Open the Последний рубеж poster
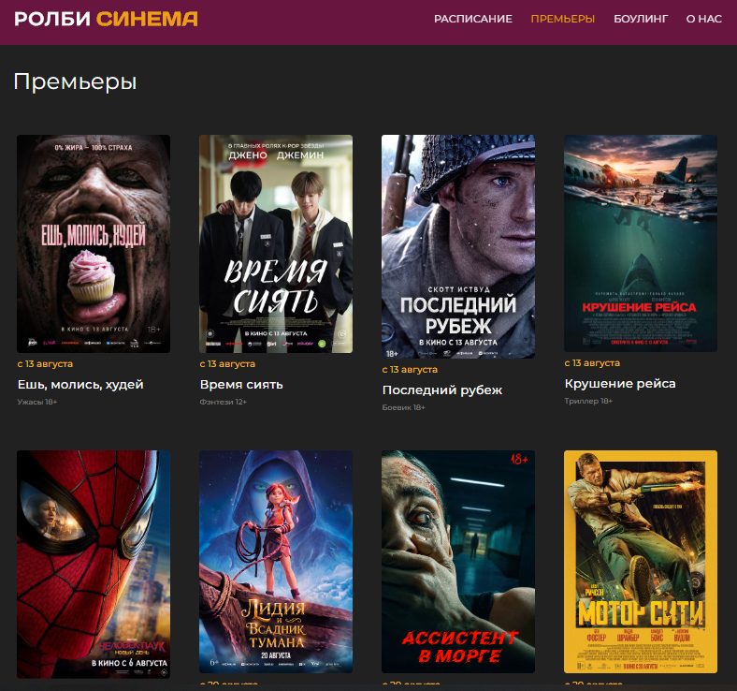Screen dimensions: 737x691 [458, 246]
